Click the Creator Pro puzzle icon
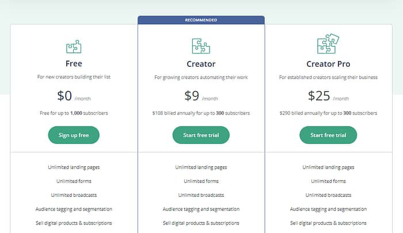The height and width of the screenshot is (233, 403). pyautogui.click(x=328, y=43)
